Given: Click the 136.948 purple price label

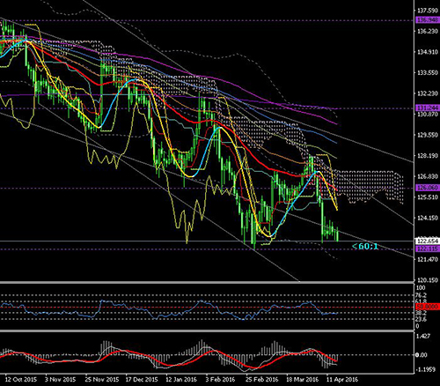Looking at the screenshot, I should pos(428,20).
